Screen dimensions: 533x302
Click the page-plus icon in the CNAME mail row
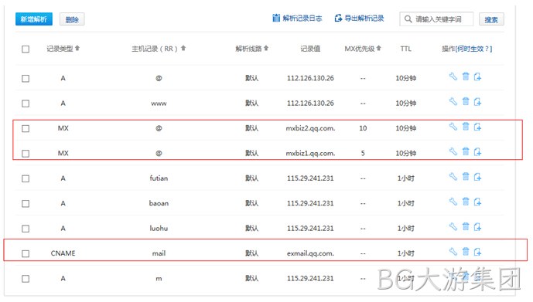point(477,252)
